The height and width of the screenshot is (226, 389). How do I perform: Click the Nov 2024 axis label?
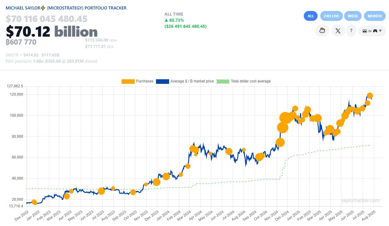click(x=271, y=215)
